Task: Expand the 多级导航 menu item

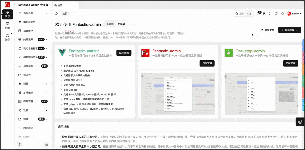Action: click(x=33, y=13)
